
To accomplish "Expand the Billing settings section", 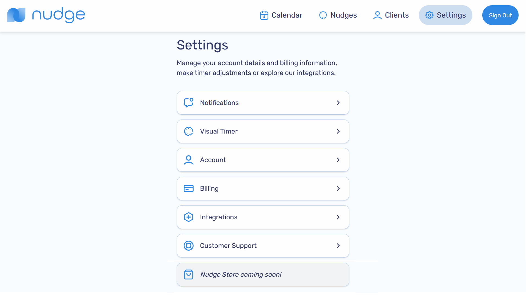I will pos(263,188).
